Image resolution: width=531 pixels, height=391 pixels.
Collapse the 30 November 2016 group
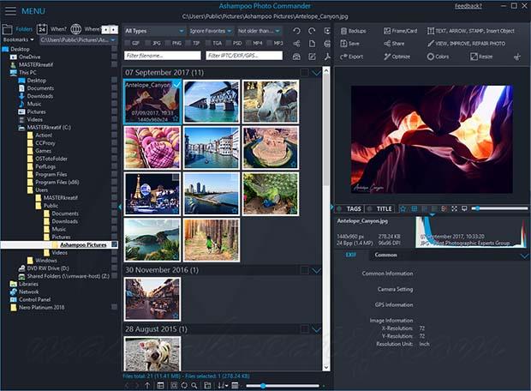pyautogui.click(x=316, y=271)
